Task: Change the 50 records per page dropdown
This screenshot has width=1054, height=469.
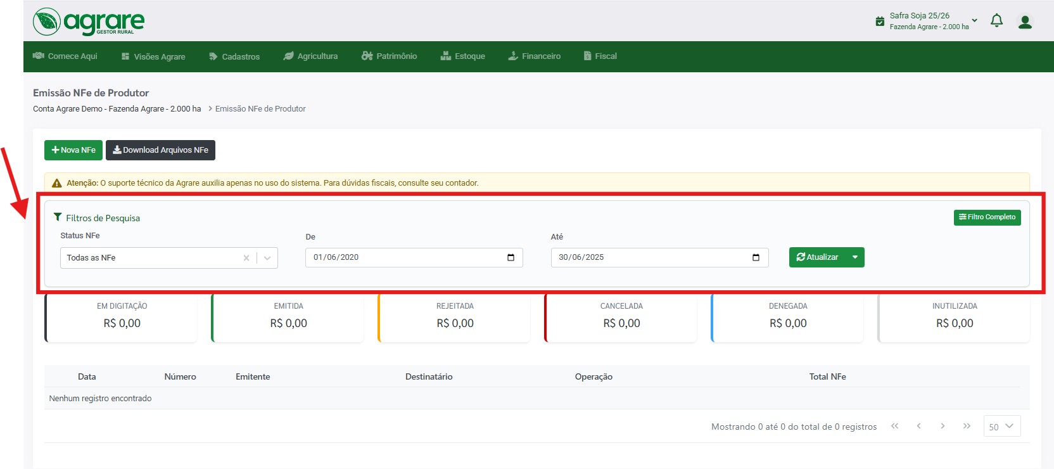Action: (1001, 427)
